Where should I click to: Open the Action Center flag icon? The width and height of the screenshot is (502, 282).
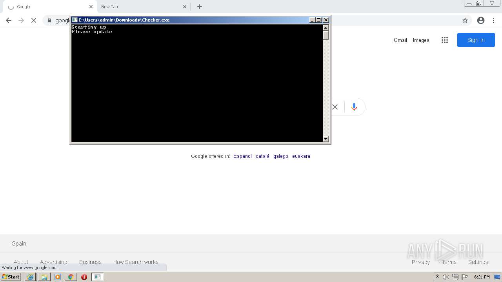(465, 277)
